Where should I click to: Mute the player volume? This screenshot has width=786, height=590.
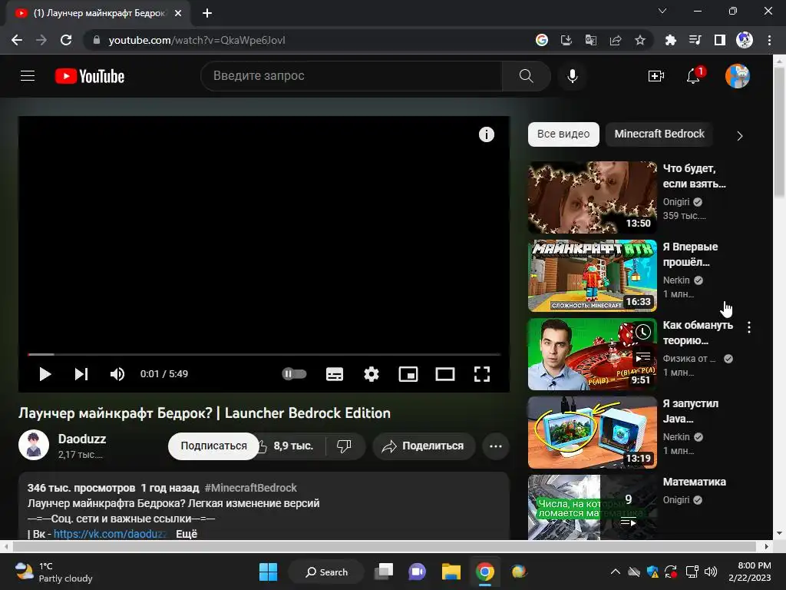tap(117, 374)
